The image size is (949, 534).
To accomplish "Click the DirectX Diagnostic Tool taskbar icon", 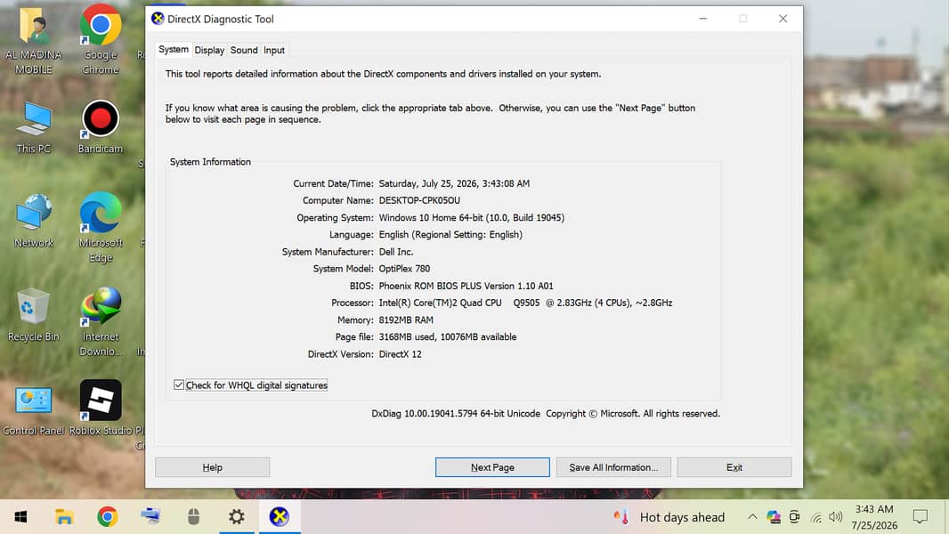I will click(279, 516).
